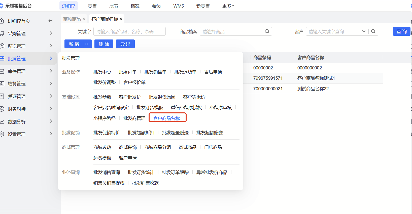Collapse the sidebar with the arrow icon
The height and width of the screenshot is (214, 412).
point(50,21)
